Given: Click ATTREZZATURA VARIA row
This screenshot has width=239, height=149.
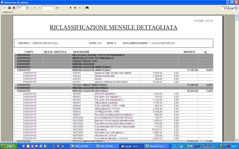Looking at the screenshot, I should pos(114,112).
